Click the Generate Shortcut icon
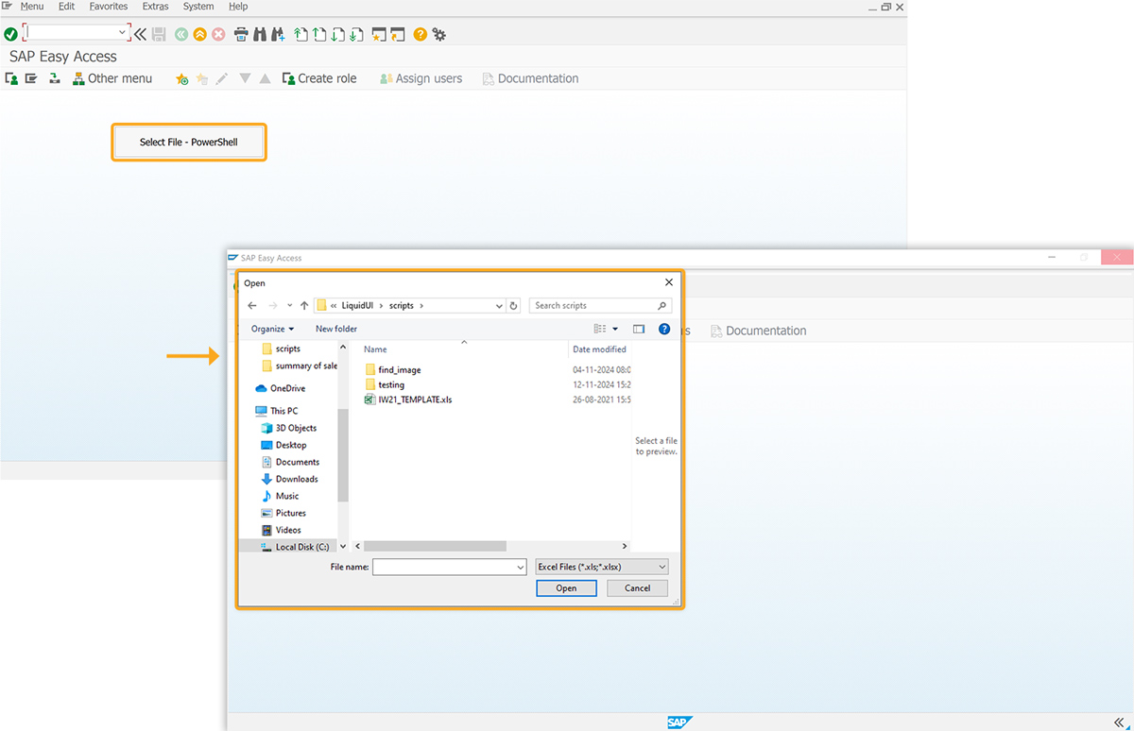This screenshot has height=731, width=1134. (398, 34)
